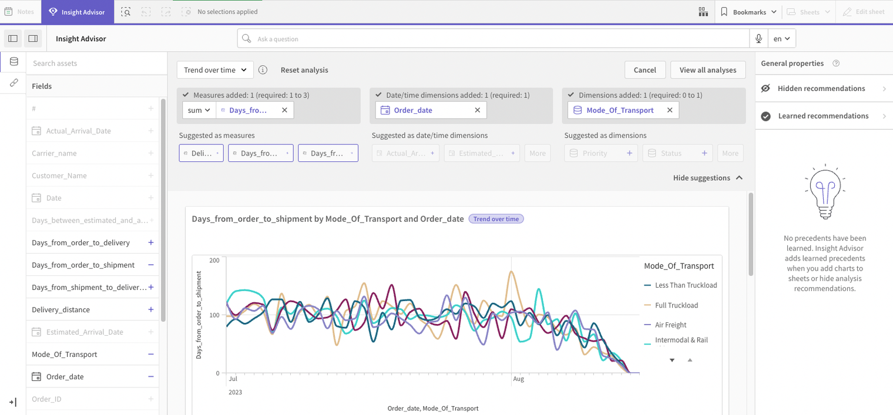Viewport: 893px width, 415px height.
Task: Open the master items link icon
Action: click(14, 83)
